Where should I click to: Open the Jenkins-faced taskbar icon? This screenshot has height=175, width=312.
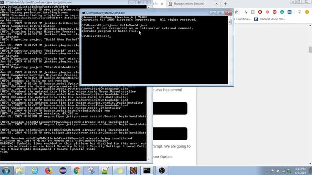click(x=134, y=171)
